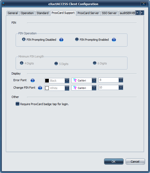Expand Error Font typeface dropdown arrow
The image size is (150, 173).
[x=94, y=80]
